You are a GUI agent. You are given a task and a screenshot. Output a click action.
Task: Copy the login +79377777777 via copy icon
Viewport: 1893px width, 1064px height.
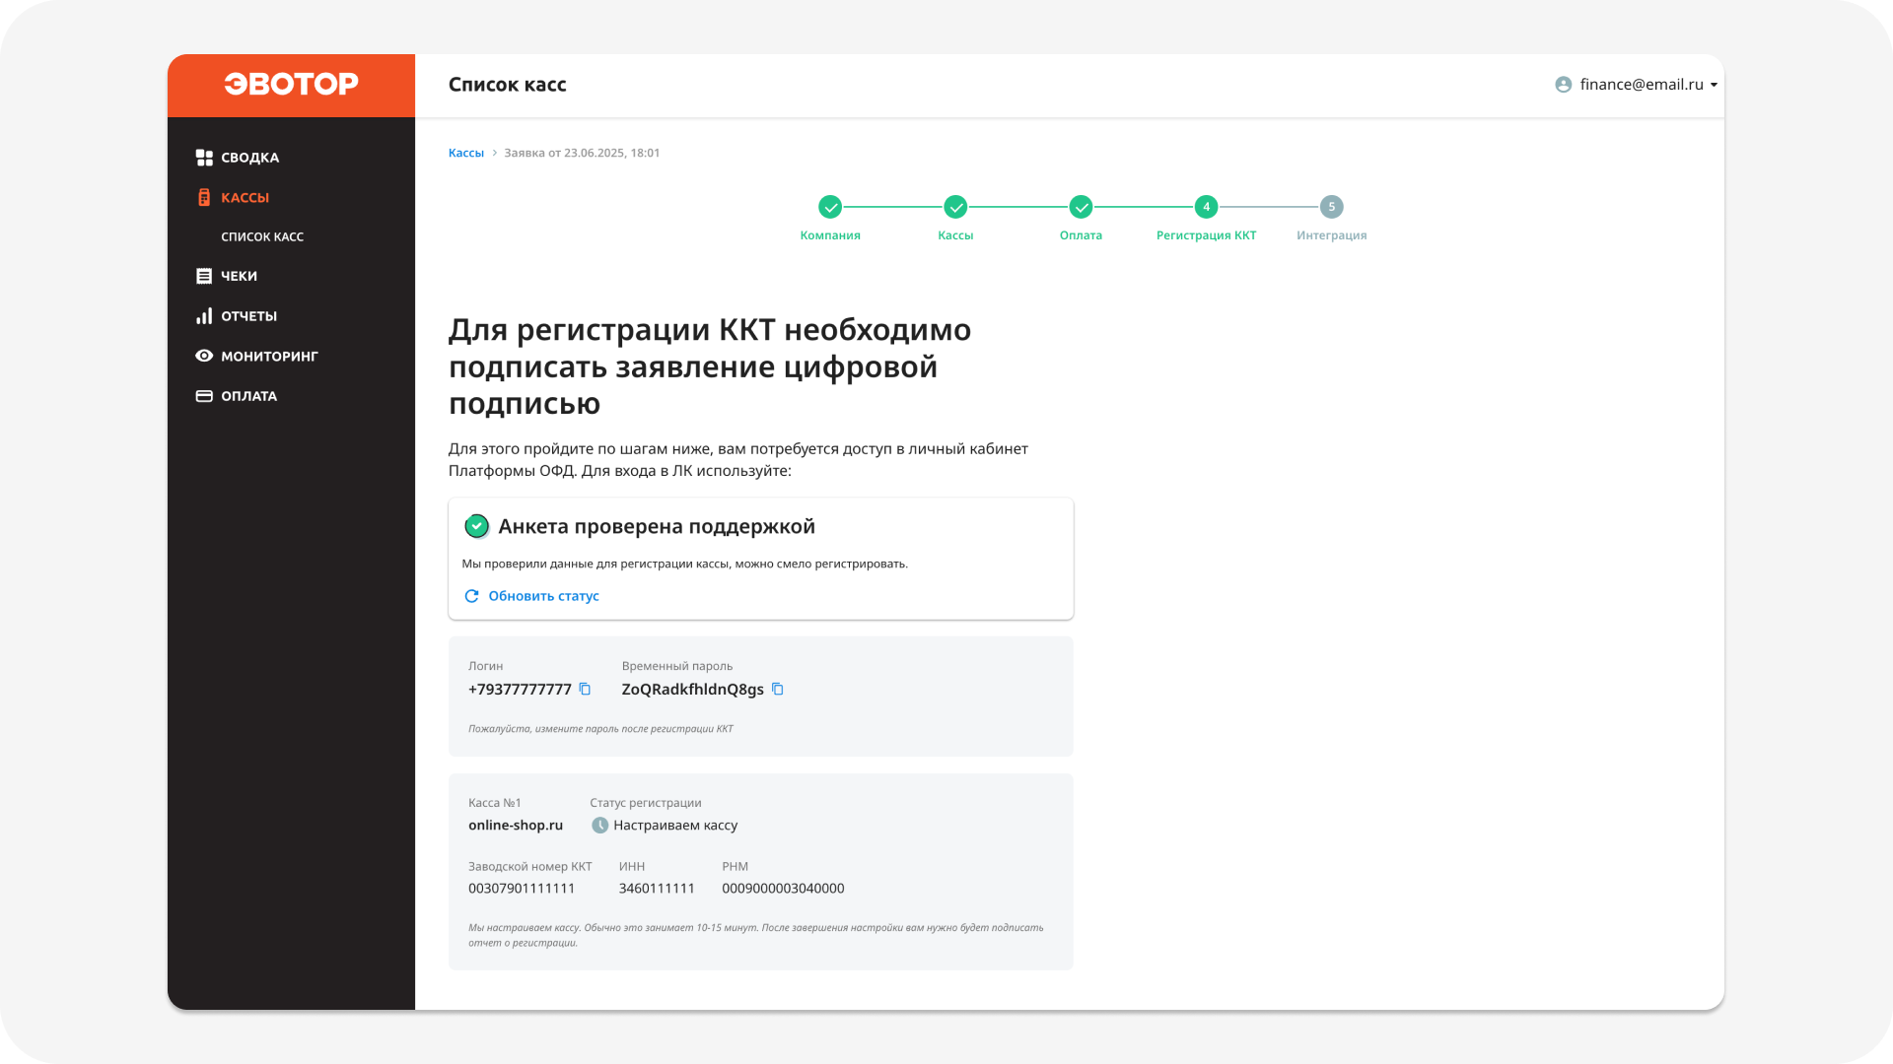tap(585, 689)
